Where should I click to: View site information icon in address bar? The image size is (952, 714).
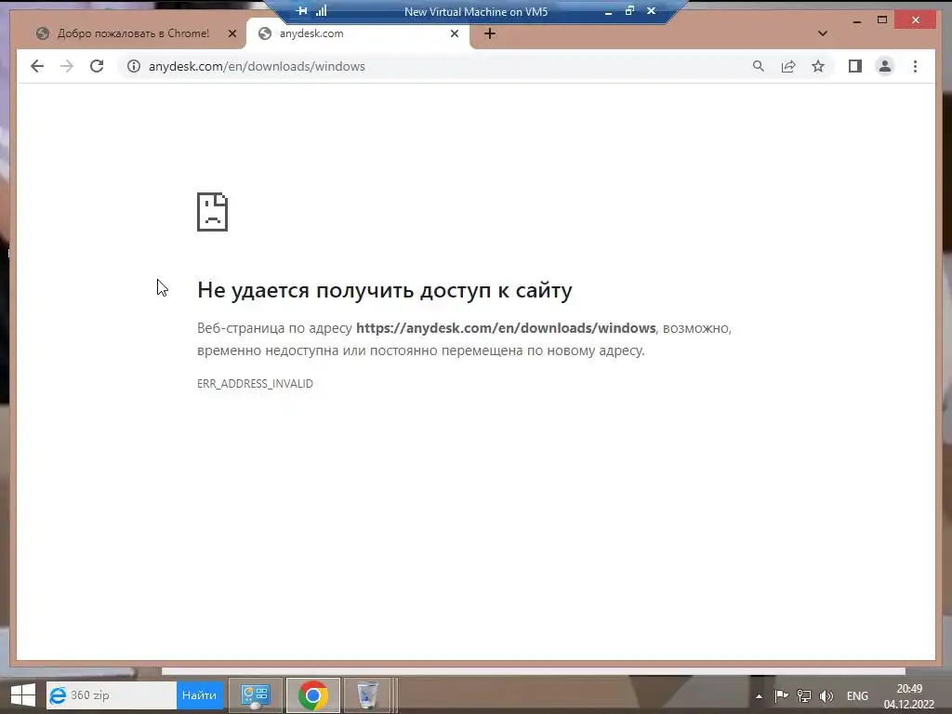click(134, 66)
